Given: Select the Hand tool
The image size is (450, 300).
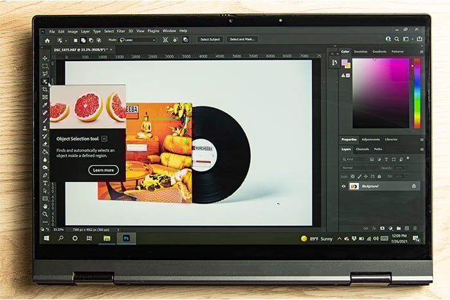Looking at the screenshot, I should pos(45,206).
